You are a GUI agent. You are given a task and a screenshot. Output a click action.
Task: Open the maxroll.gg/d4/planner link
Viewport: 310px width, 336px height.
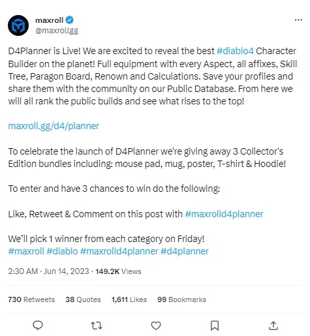pos(54,126)
